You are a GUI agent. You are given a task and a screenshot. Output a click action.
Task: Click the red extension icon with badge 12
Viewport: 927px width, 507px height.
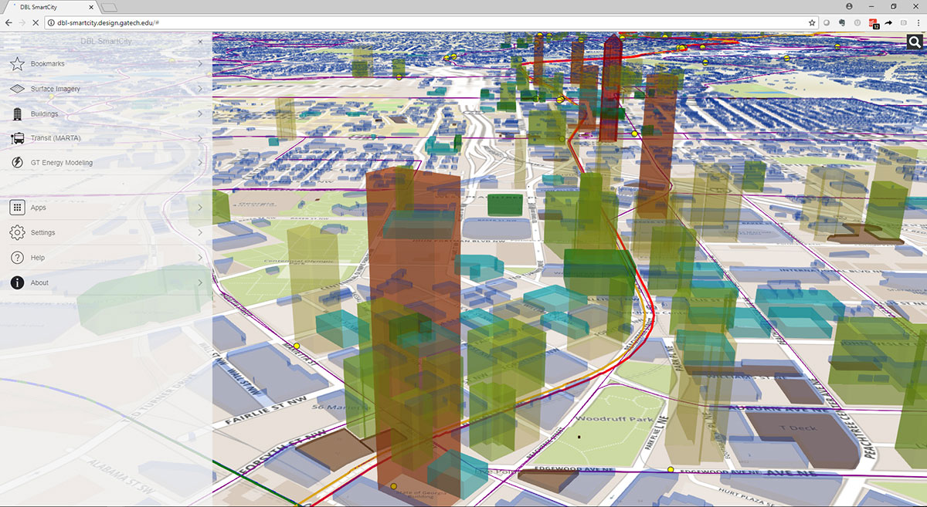[874, 23]
